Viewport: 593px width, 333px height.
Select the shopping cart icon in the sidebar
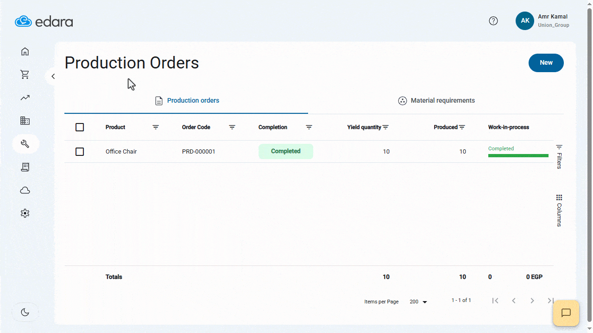click(25, 74)
